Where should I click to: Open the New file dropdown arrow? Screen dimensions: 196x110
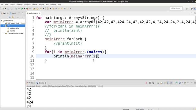pyautogui.click(x=6, y=9)
